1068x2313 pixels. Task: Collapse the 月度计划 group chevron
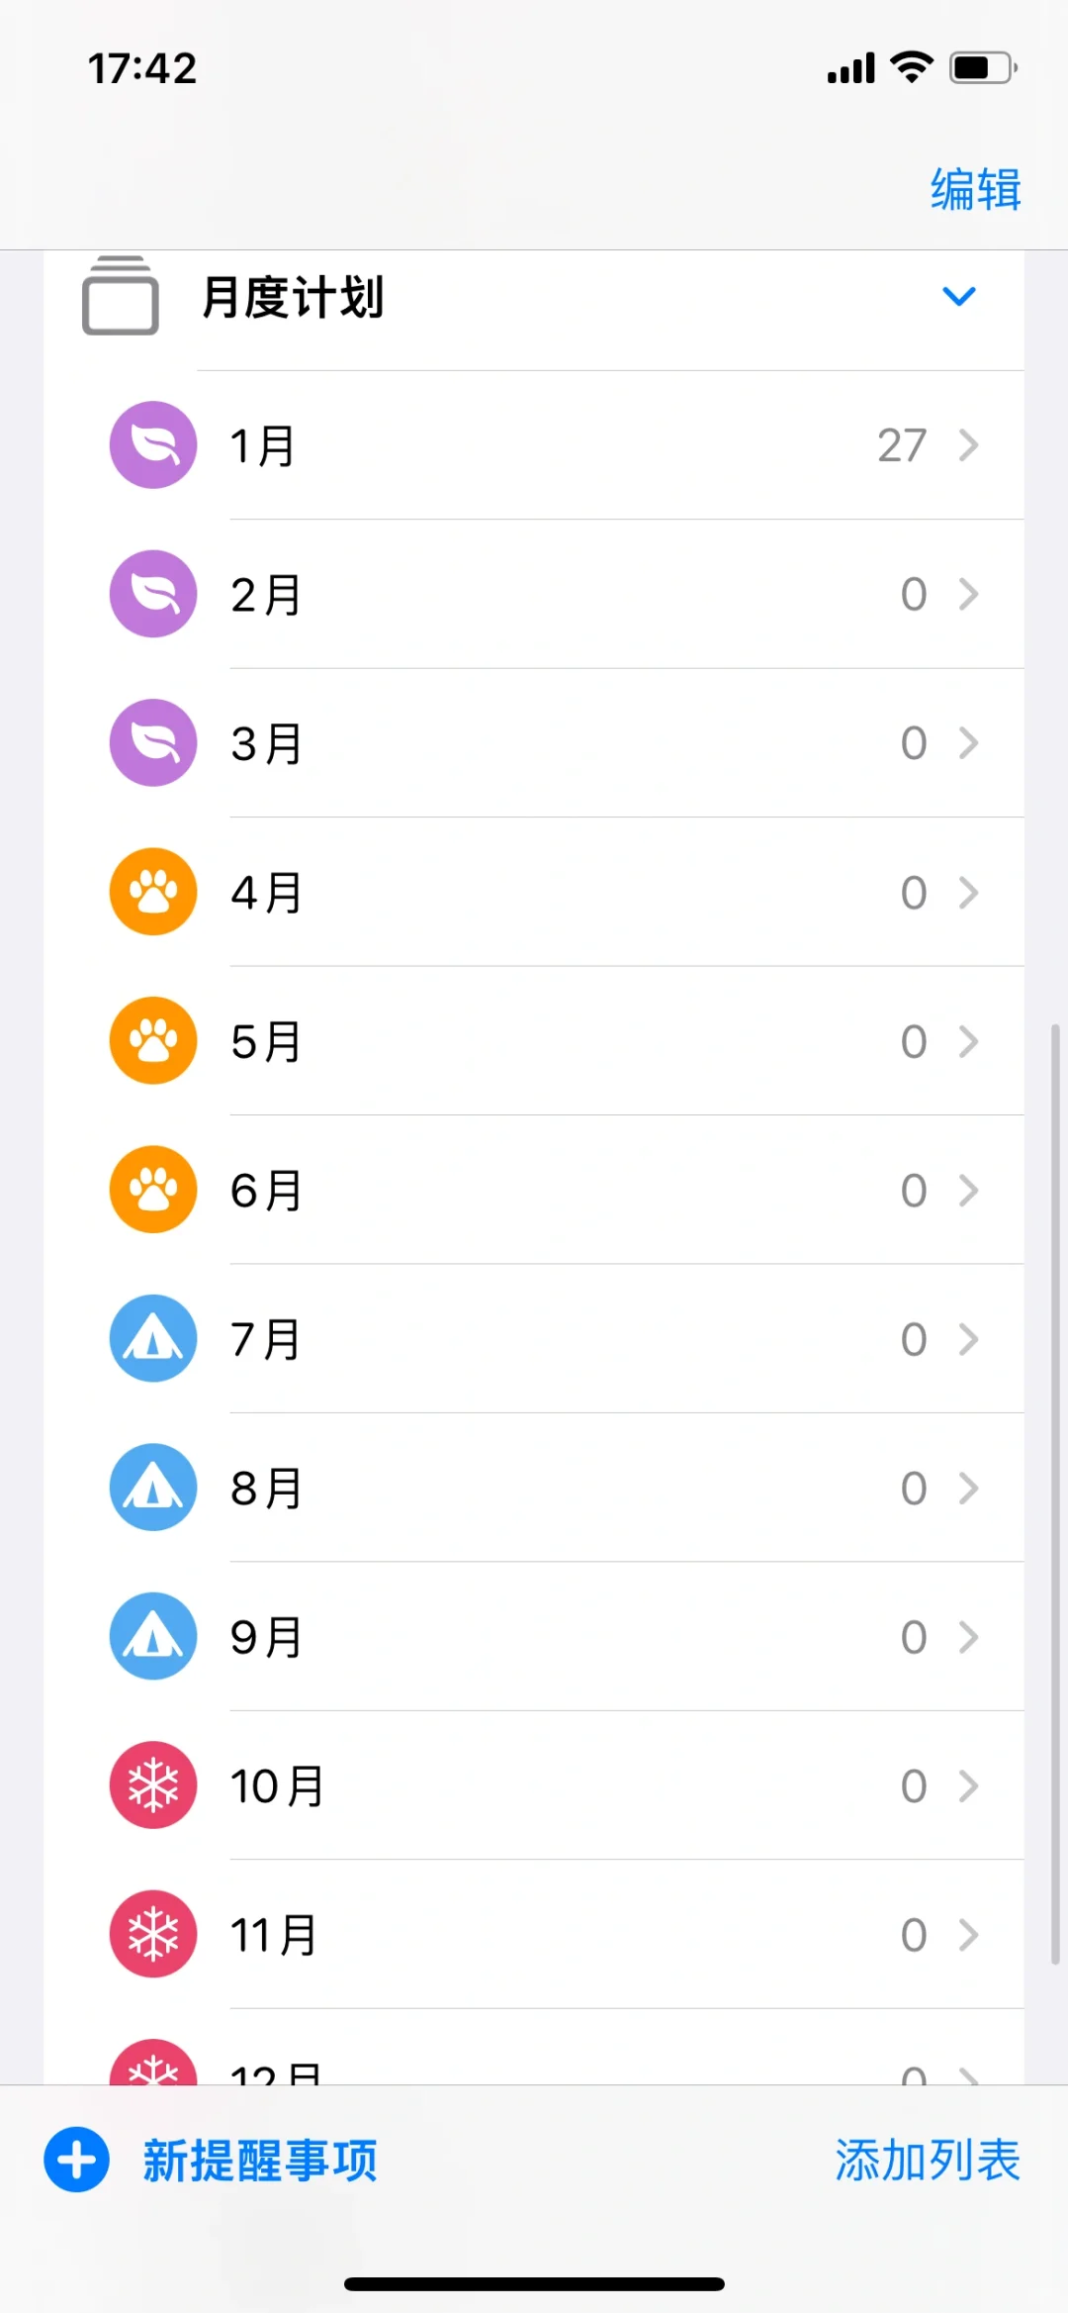coord(958,296)
